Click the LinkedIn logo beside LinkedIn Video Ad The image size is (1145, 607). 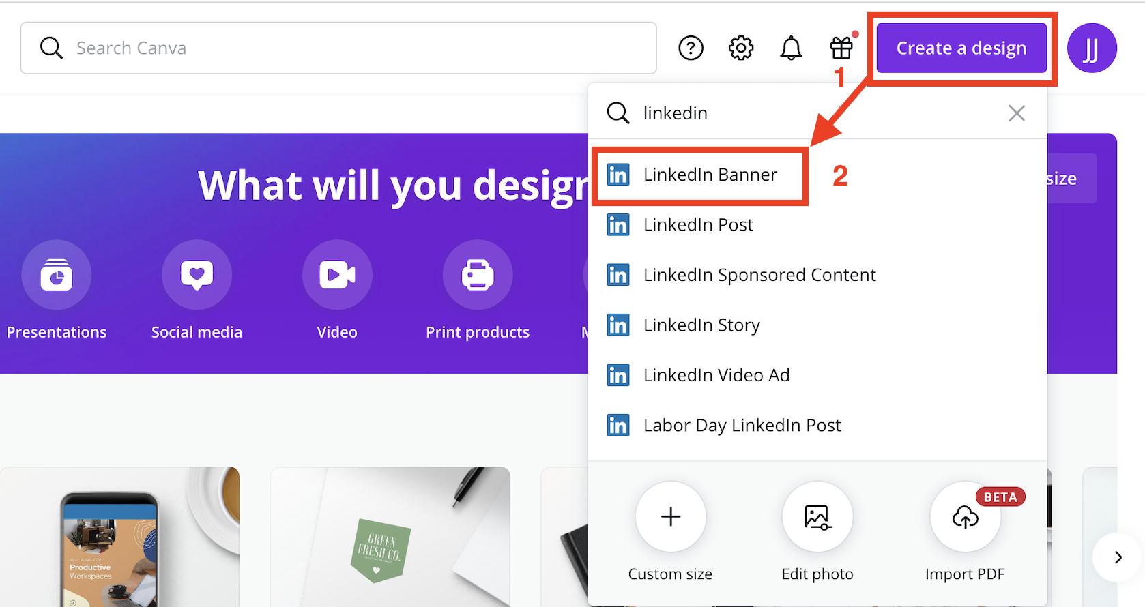click(618, 375)
